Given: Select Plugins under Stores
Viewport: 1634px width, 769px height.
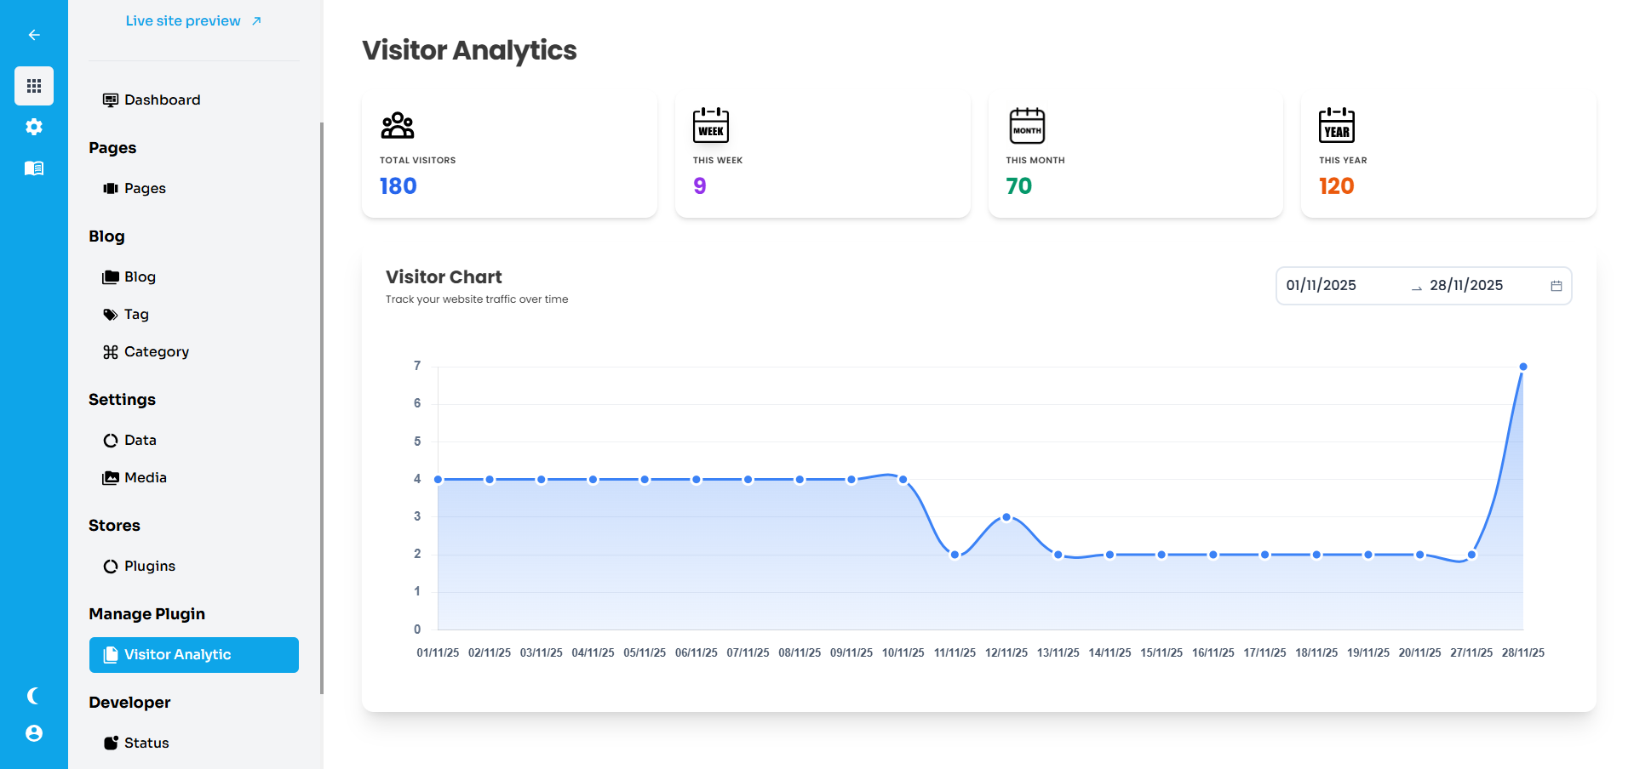Looking at the screenshot, I should point(149,567).
